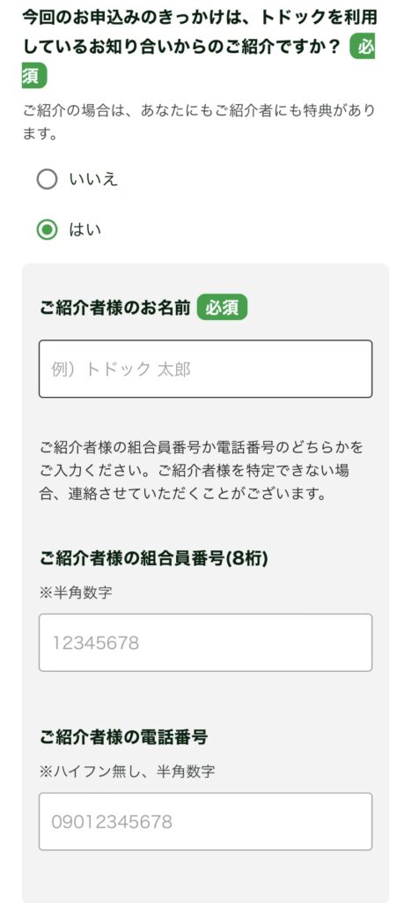Click the ご紹介者様の組合員番号(8桁) label
The width and height of the screenshot is (419, 903).
point(153,558)
